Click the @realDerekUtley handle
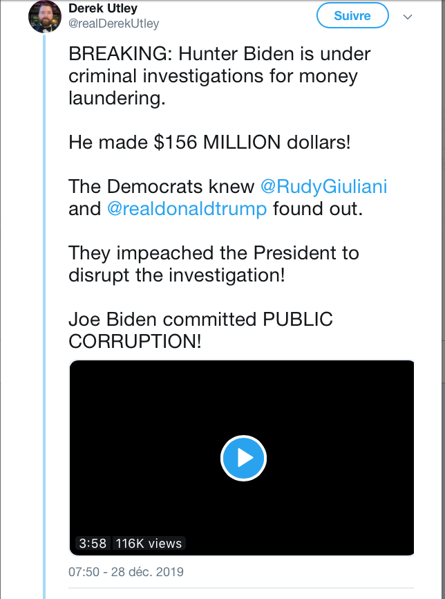 [x=114, y=24]
